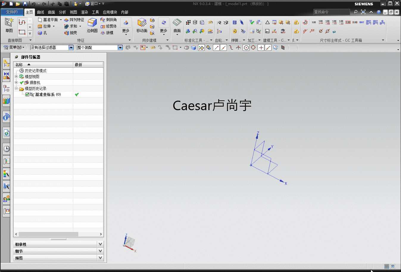This screenshot has height=272, width=401.
Task: Click the 最新 column header
Action: pos(88,64)
